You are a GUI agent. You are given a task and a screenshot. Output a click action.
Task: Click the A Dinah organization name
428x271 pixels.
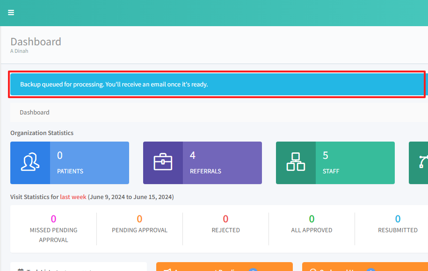[x=19, y=51]
